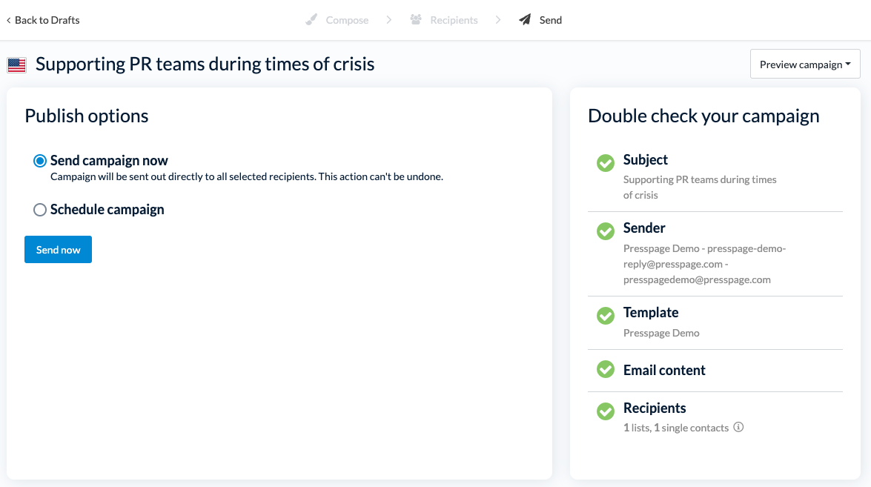This screenshot has width=871, height=487.
Task: Go Back to Drafts
Action: 43,20
